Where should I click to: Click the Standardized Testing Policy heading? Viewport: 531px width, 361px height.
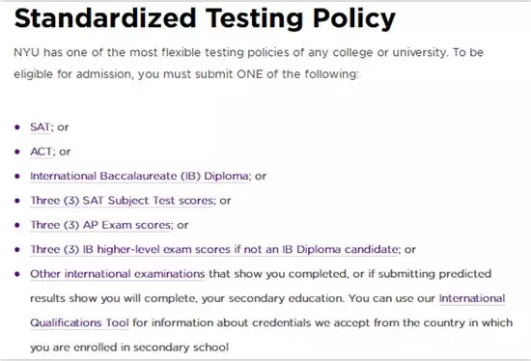tap(205, 18)
